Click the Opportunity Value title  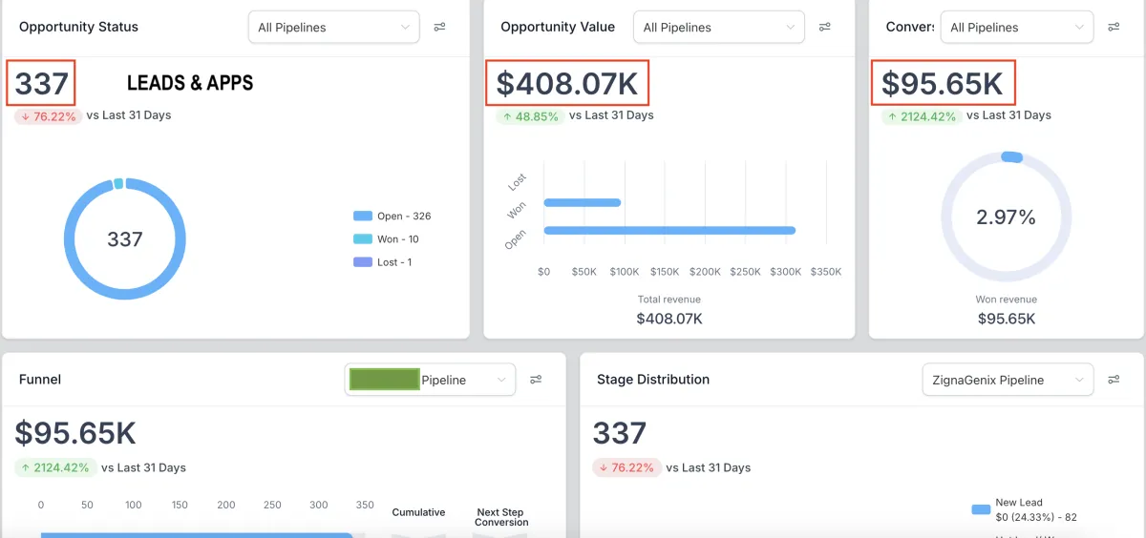(558, 27)
